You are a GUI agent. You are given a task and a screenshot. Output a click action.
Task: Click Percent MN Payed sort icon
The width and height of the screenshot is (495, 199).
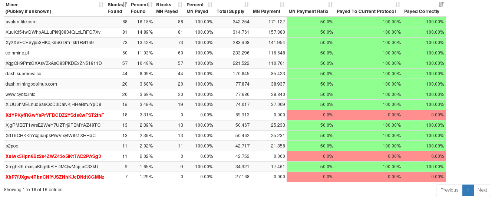coord(210,4)
